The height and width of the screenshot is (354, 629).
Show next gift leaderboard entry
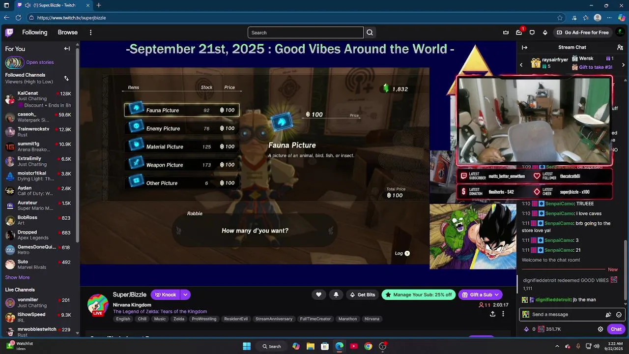(x=623, y=65)
